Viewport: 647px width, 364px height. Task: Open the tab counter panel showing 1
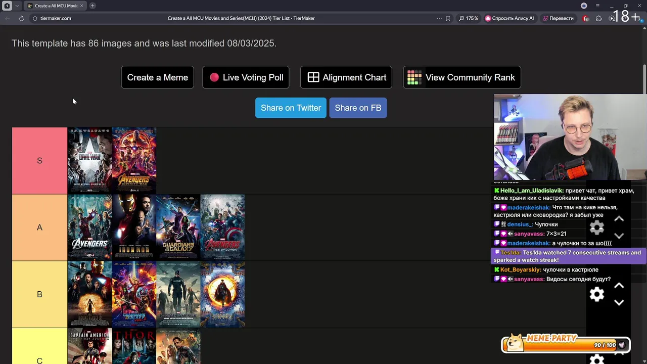pyautogui.click(x=7, y=6)
